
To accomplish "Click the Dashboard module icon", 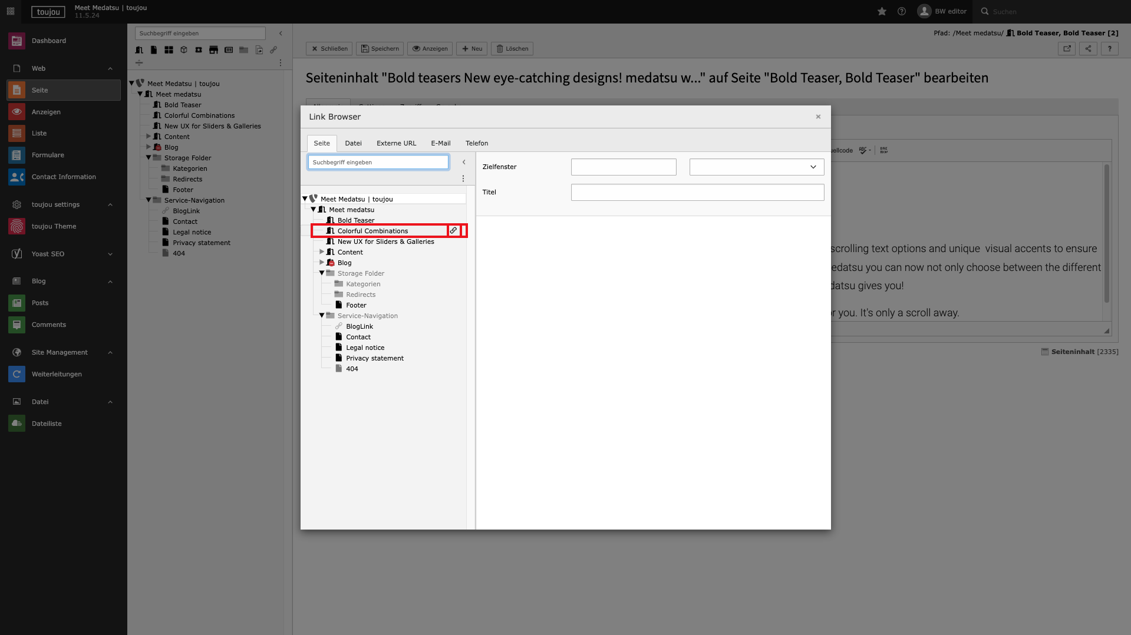I will pos(17,41).
